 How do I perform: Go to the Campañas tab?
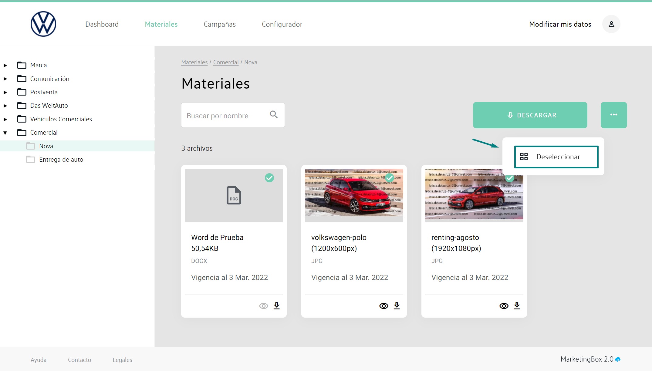tap(219, 24)
